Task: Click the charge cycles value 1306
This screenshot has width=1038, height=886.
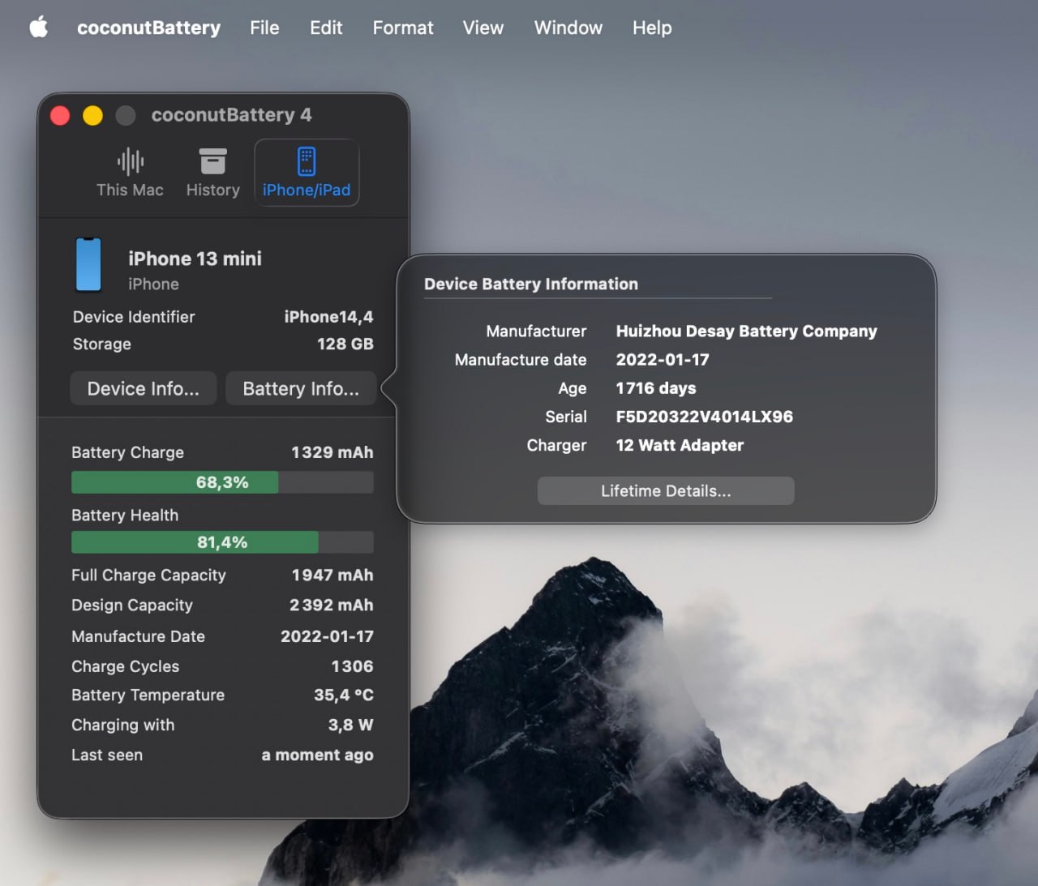Action: [352, 666]
